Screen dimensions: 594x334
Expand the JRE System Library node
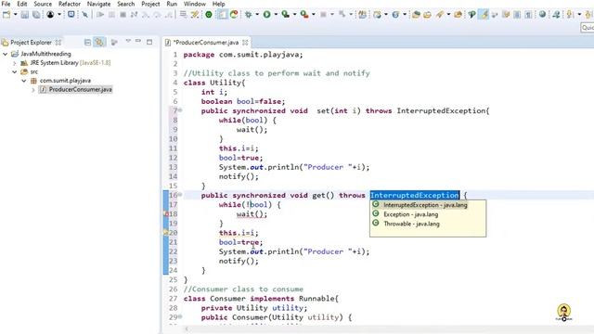pos(15,63)
